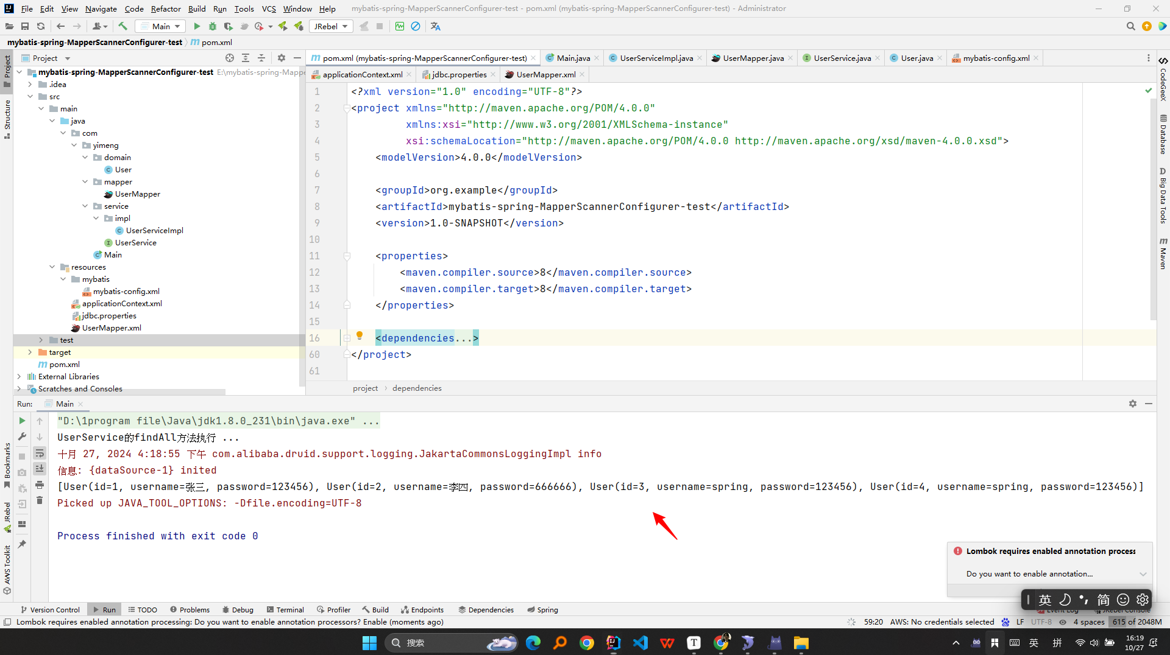Image resolution: width=1170 pixels, height=655 pixels.
Task: Navigate back with the left arrow
Action: tap(60, 26)
